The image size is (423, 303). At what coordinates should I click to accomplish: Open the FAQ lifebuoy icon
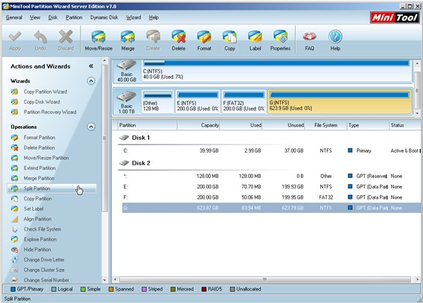point(309,37)
